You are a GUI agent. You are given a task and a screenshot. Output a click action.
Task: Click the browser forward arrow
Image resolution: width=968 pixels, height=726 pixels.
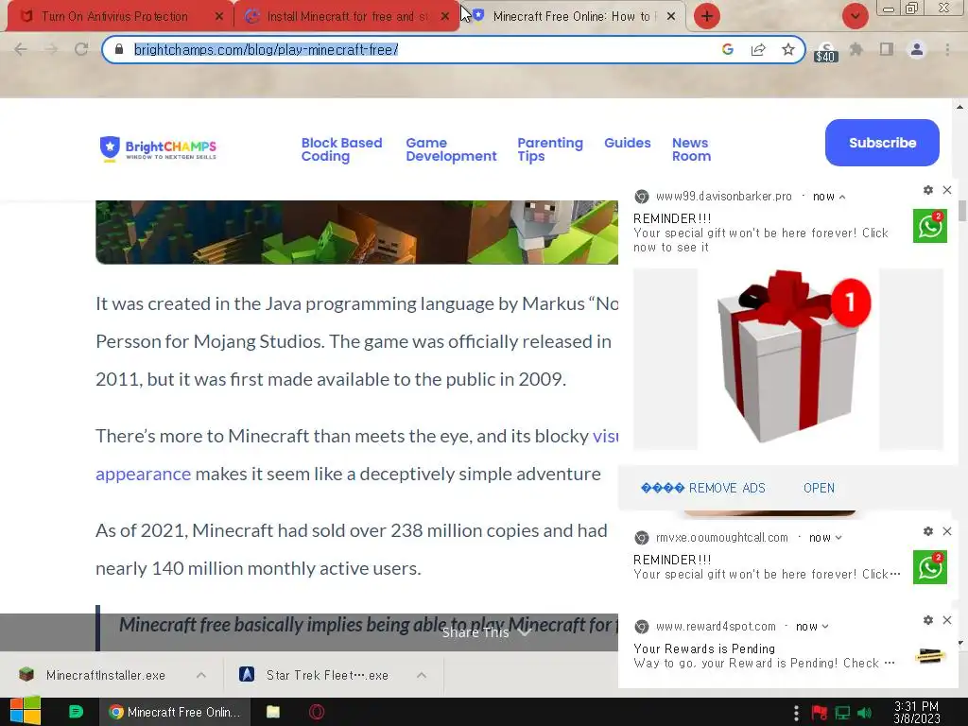click(51, 49)
